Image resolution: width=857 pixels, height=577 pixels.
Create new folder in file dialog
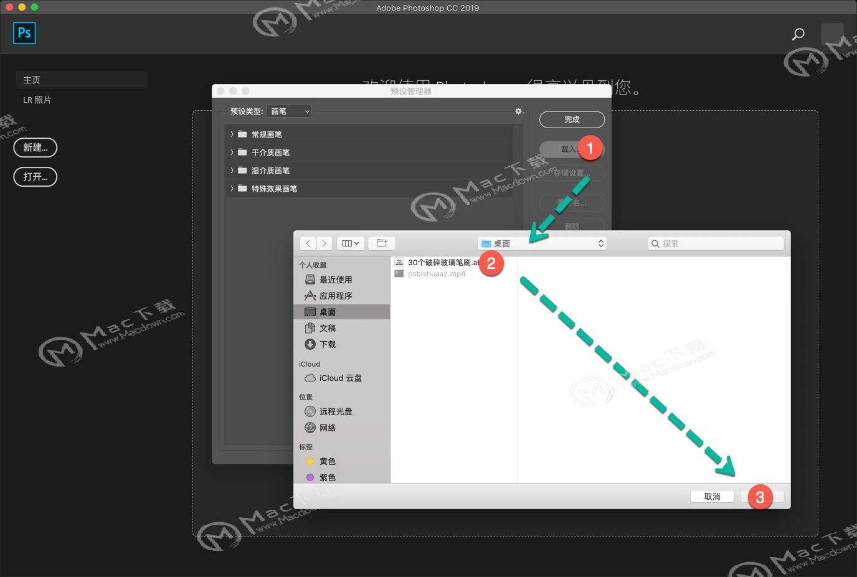(382, 243)
